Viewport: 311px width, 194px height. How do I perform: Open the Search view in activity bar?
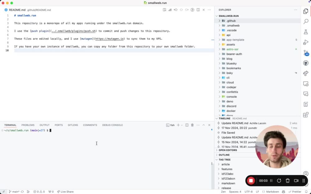[x=306, y=21]
